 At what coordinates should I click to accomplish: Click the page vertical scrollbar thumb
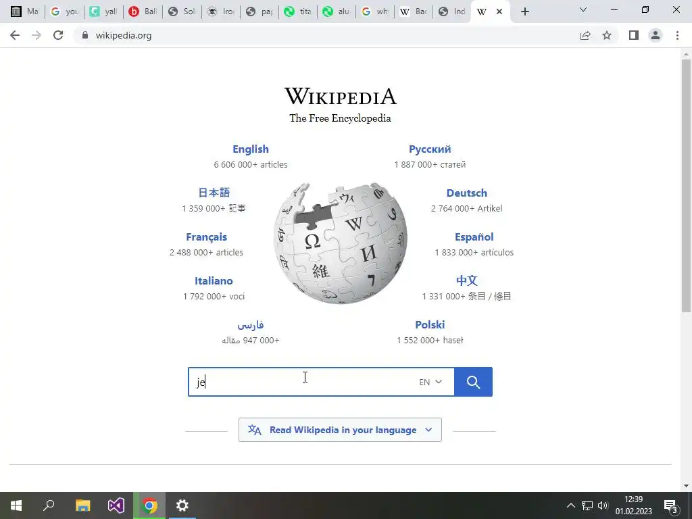[686, 185]
